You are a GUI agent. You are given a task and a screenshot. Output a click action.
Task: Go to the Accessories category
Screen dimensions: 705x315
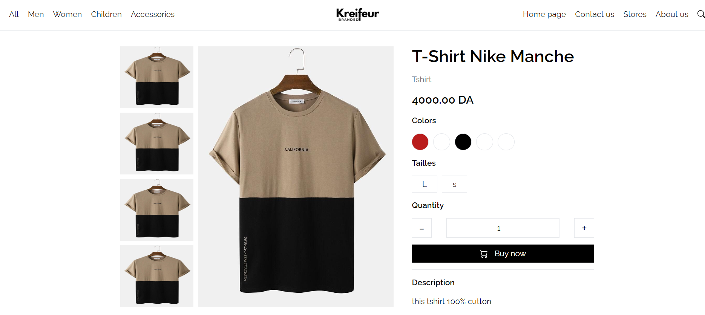coord(153,14)
